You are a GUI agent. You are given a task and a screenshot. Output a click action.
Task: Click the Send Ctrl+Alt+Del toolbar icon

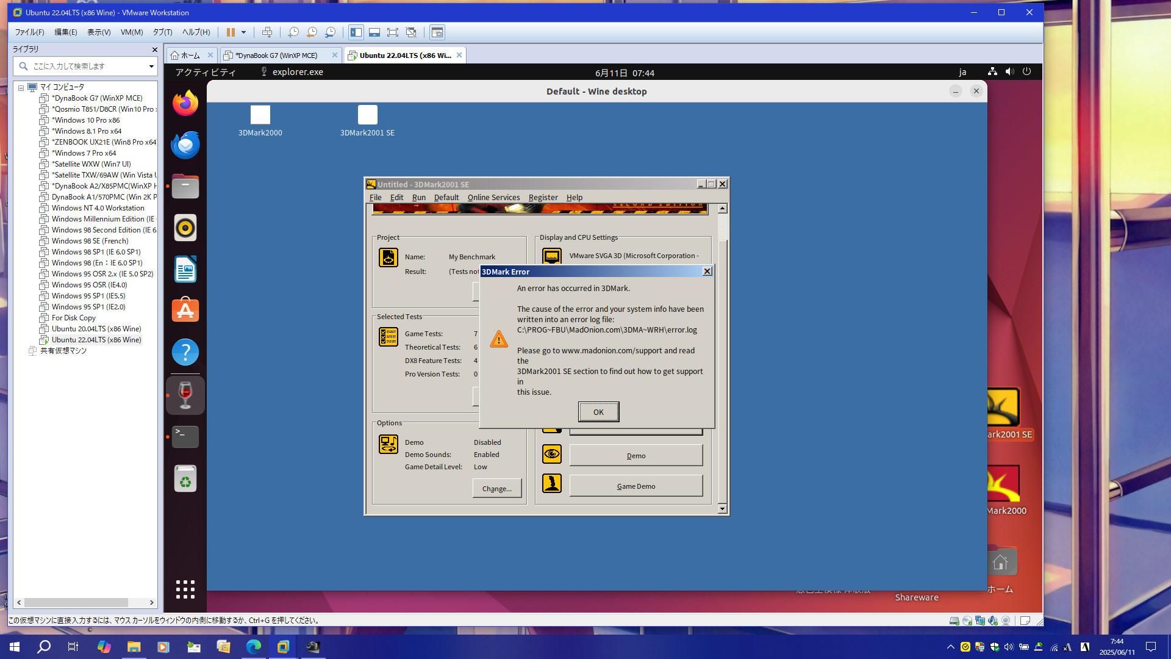click(267, 32)
